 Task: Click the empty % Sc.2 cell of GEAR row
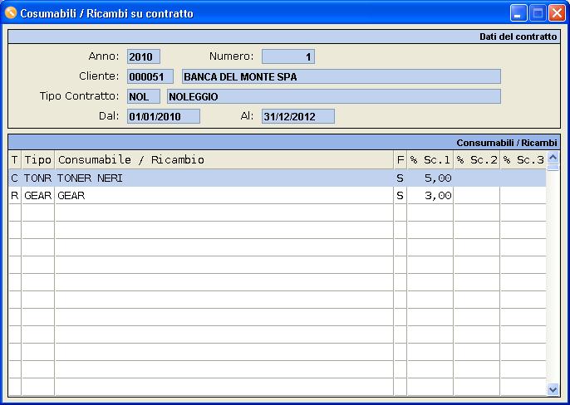tap(477, 195)
